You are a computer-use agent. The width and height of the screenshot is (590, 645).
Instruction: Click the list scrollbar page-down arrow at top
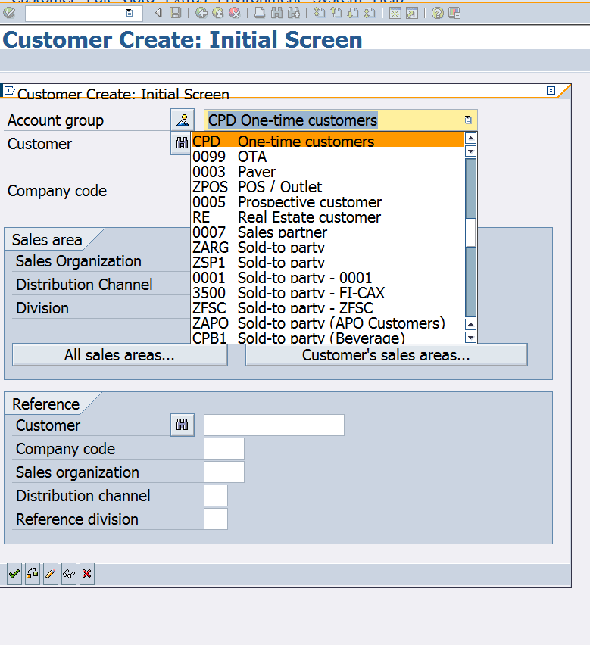point(470,151)
